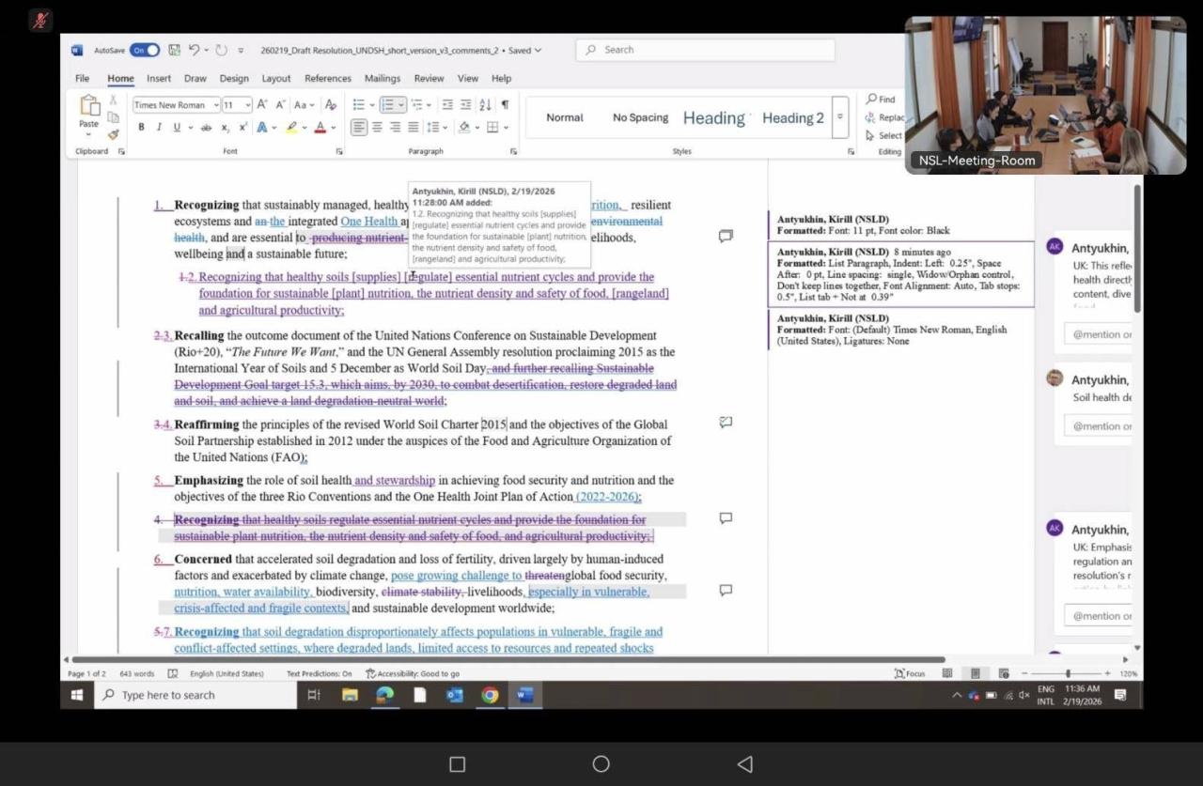Select the Format Painter brush icon

(x=113, y=133)
